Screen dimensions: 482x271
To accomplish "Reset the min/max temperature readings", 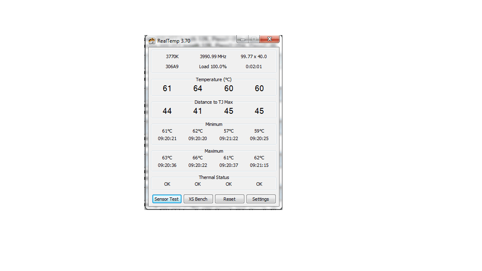I will [229, 199].
